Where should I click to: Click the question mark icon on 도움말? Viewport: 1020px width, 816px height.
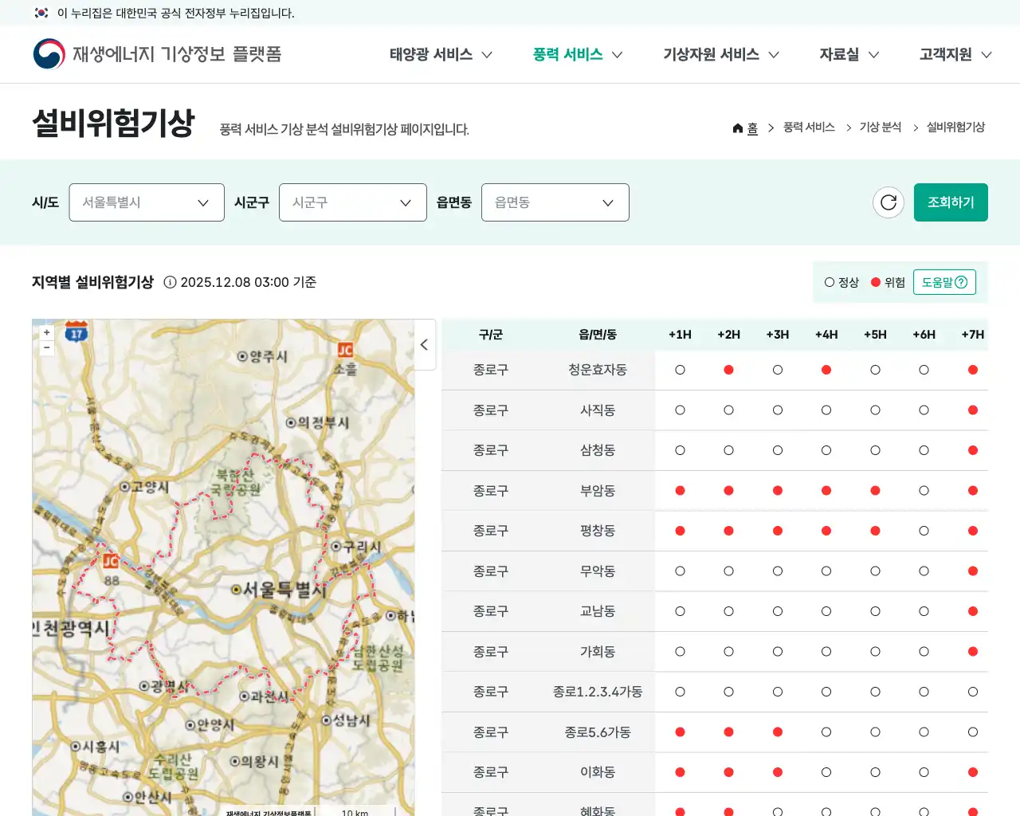click(x=961, y=281)
